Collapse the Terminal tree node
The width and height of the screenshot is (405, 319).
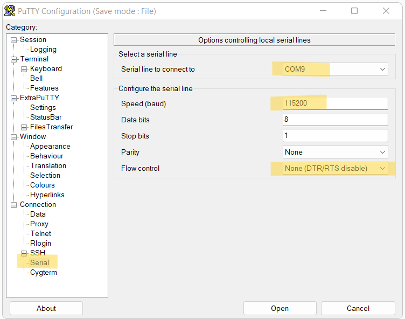(13, 59)
